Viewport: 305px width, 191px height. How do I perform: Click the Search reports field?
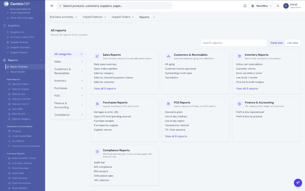pyautogui.click(x=234, y=43)
